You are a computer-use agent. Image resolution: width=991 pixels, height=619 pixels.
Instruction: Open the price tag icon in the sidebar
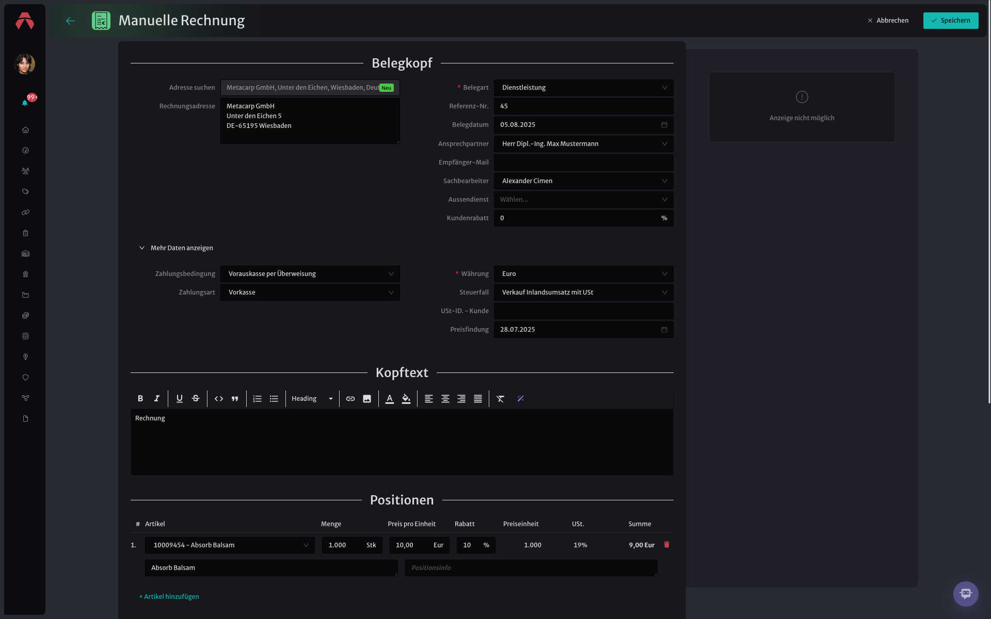25,192
